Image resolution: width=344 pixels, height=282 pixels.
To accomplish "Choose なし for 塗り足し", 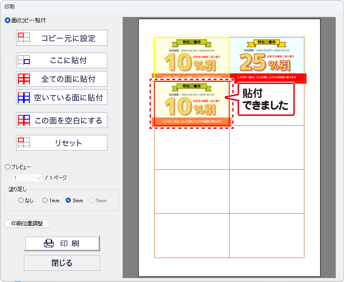I will (21, 201).
